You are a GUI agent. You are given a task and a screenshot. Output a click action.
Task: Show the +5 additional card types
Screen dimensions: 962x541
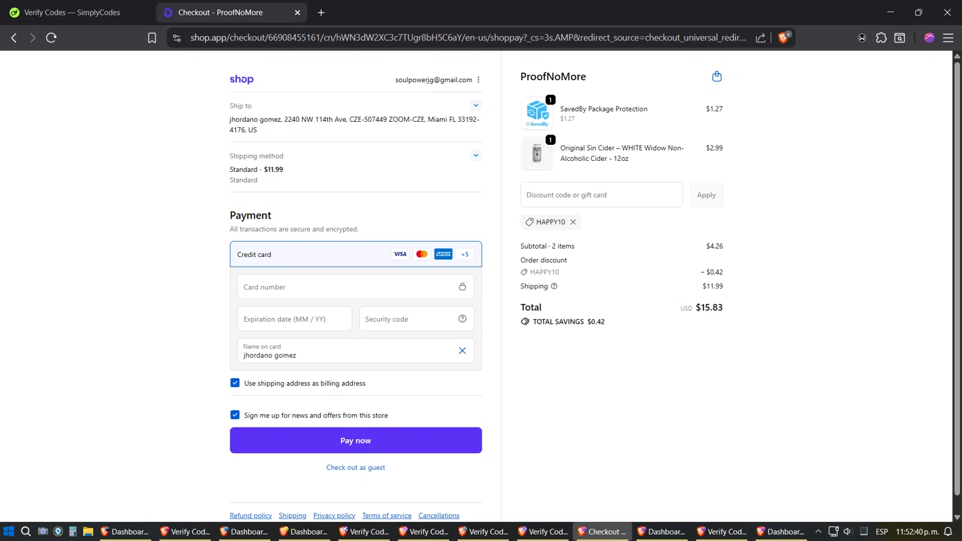pos(465,254)
